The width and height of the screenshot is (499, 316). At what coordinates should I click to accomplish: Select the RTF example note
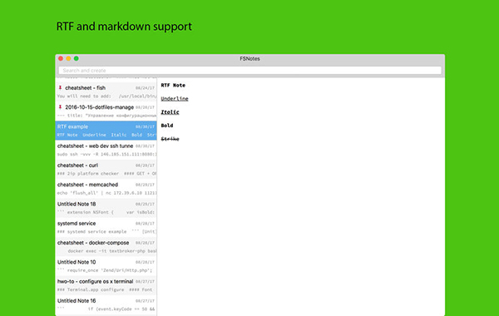click(x=106, y=131)
